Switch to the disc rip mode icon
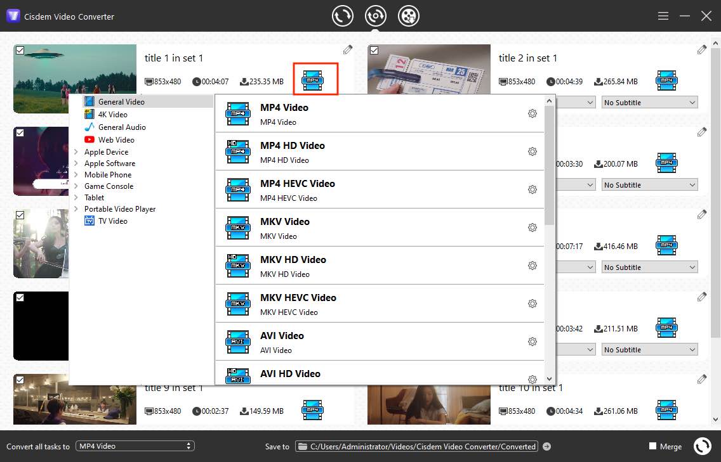Image resolution: width=721 pixels, height=462 pixels. click(376, 16)
